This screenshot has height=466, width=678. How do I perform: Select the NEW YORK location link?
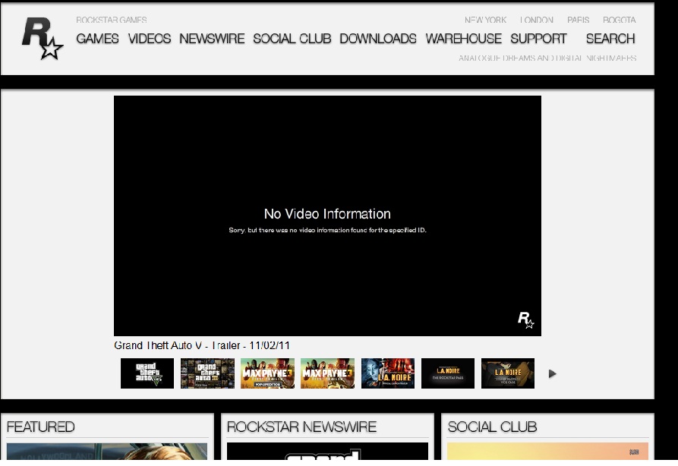pos(485,20)
